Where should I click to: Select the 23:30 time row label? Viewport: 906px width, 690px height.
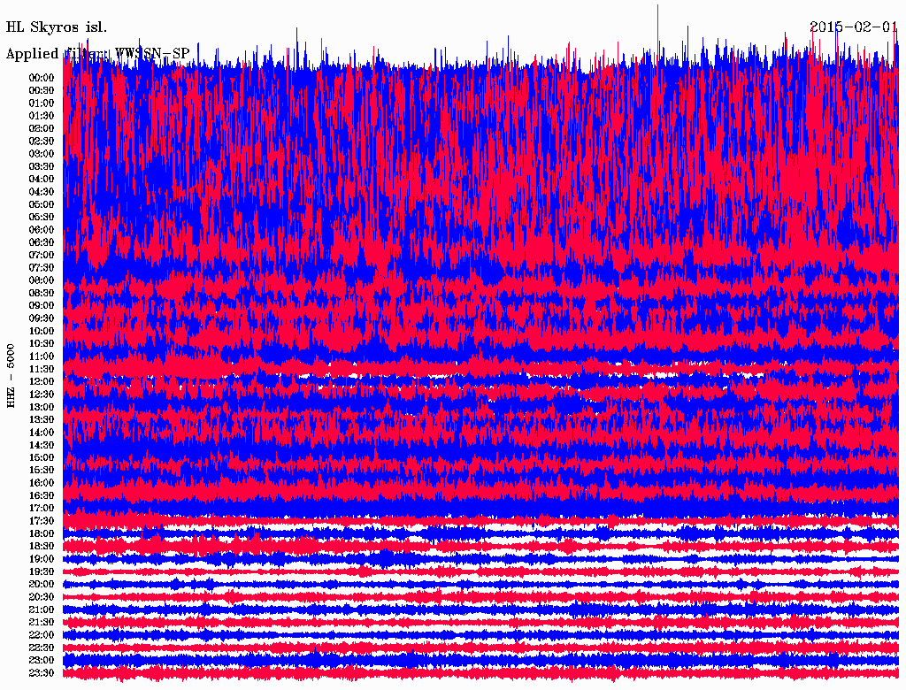point(42,673)
